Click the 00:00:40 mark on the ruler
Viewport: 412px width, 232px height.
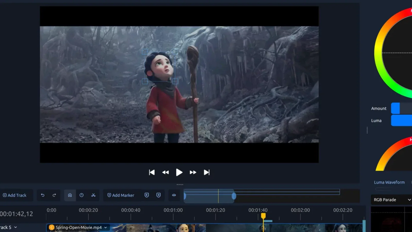tap(131, 210)
